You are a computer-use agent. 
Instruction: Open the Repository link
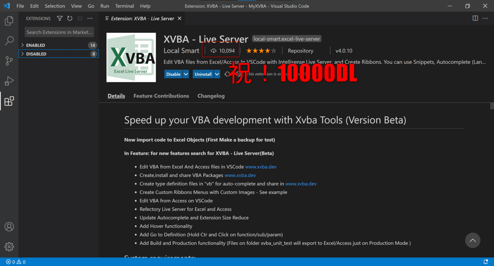[301, 51]
